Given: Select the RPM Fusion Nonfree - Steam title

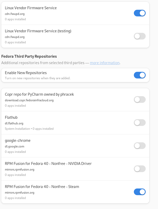Looking at the screenshot, I should coord(42,187).
